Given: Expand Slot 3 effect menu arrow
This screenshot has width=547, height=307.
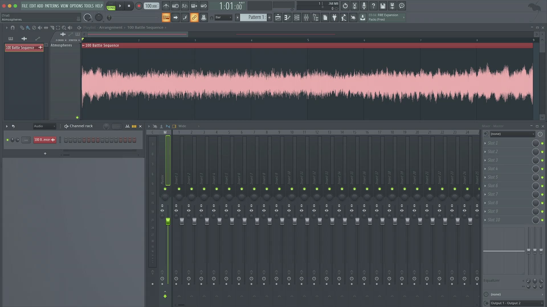Looking at the screenshot, I should click(485, 160).
